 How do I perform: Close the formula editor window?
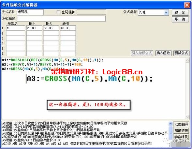pyautogui.click(x=187, y=5)
